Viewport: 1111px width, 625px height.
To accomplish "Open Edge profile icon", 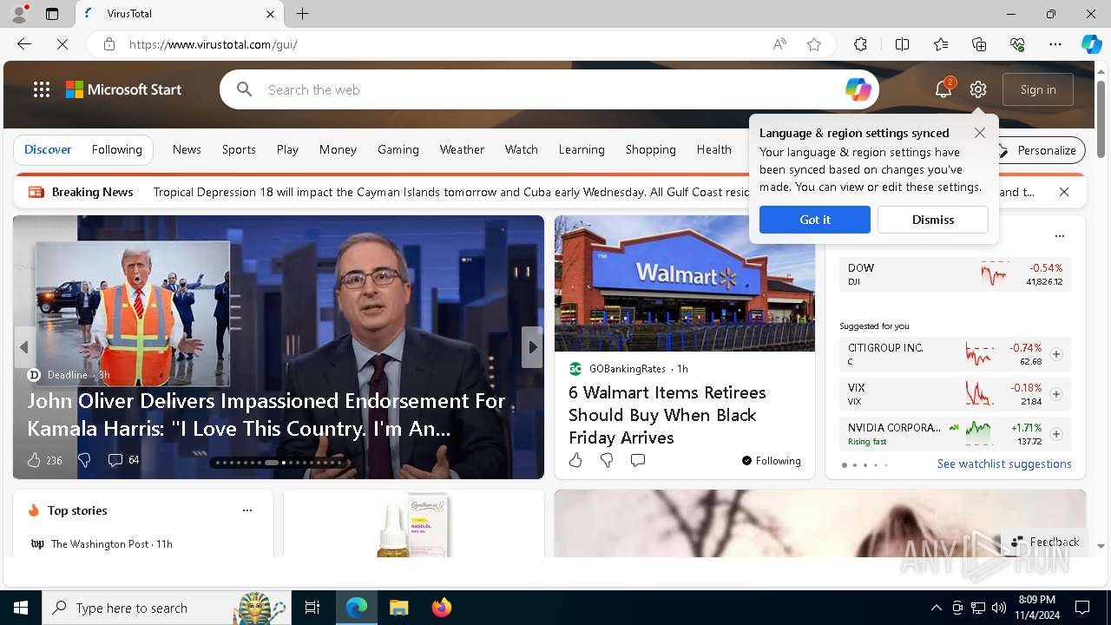I will tap(19, 13).
